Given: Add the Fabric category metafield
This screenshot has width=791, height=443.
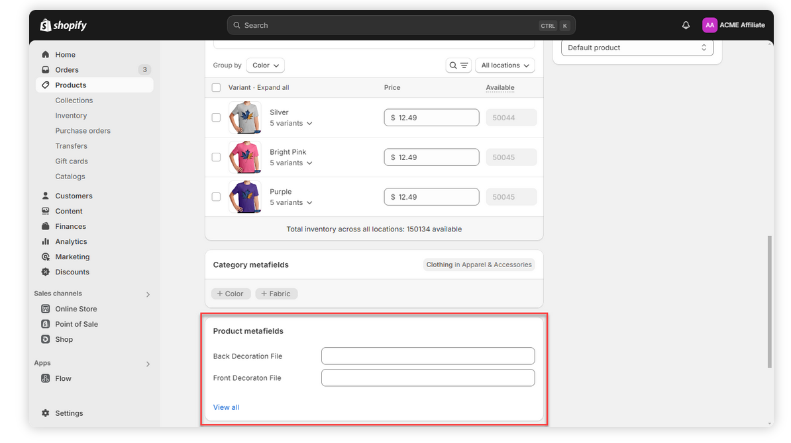Looking at the screenshot, I should point(276,294).
